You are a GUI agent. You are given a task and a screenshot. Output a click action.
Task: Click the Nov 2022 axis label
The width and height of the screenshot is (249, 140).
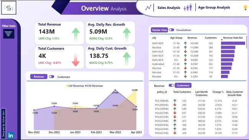pyautogui.click(x=34, y=132)
